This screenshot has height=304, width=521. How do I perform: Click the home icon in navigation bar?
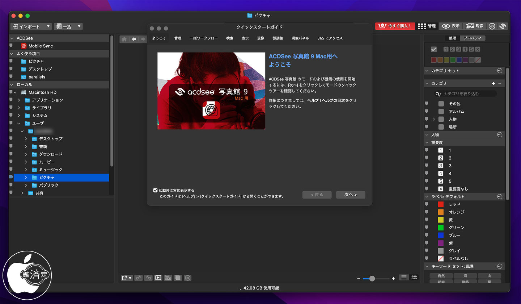(124, 39)
